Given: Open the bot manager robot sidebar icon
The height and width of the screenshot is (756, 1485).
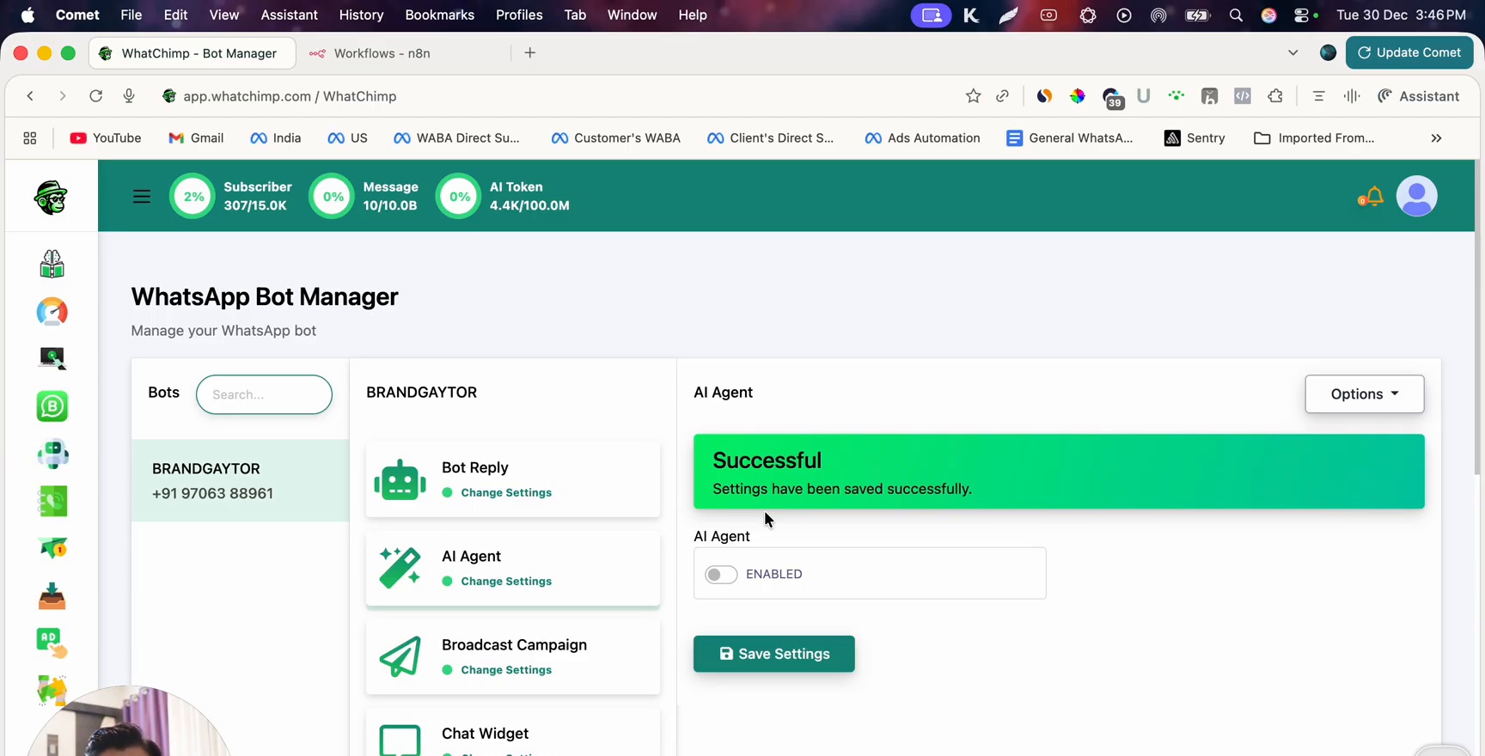Looking at the screenshot, I should (52, 454).
